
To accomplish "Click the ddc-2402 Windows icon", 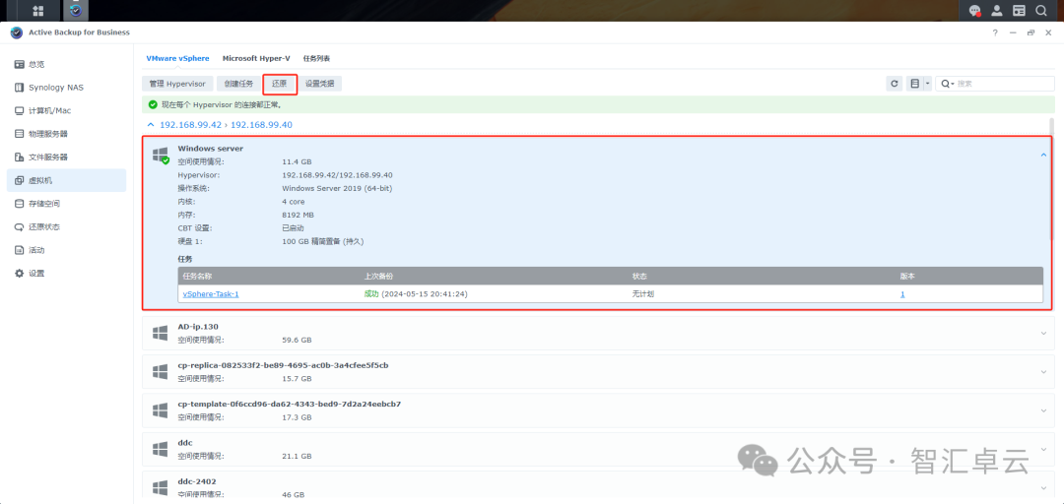I will 161,487.
